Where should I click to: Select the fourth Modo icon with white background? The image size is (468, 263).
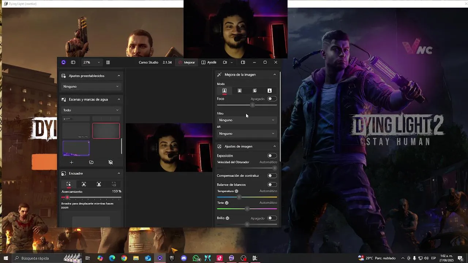tap(269, 91)
